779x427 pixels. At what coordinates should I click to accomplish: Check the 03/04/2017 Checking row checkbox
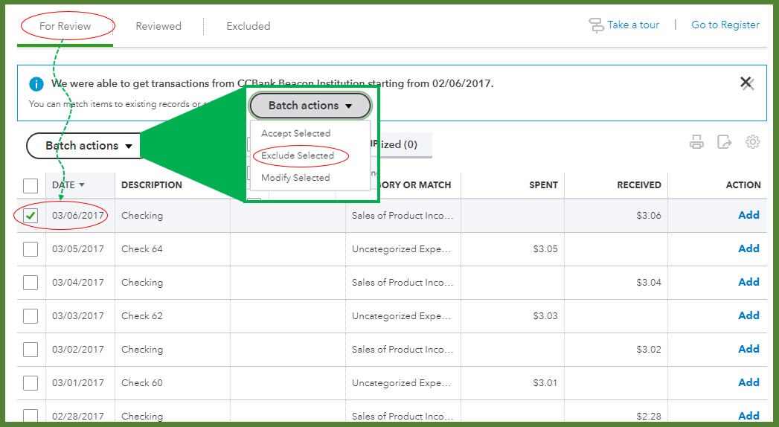tap(31, 283)
